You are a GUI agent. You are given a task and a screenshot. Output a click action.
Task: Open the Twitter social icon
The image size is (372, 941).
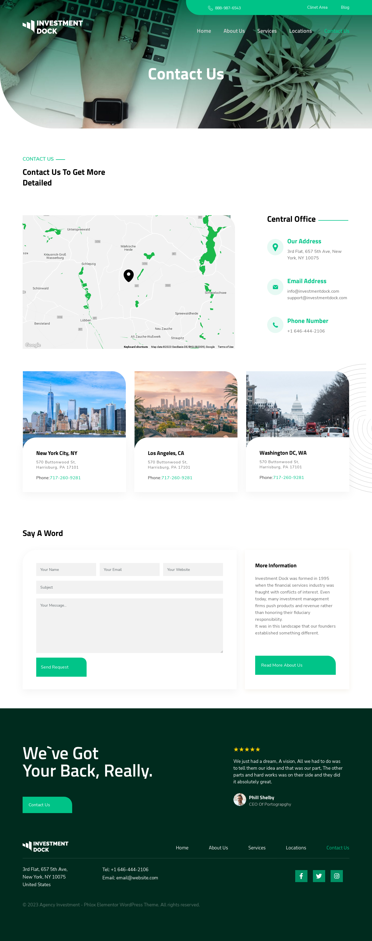click(x=319, y=876)
